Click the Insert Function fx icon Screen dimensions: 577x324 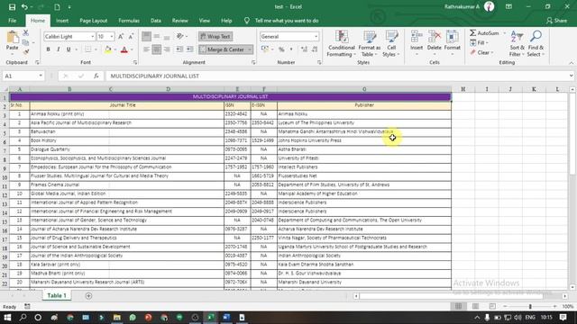point(96,76)
